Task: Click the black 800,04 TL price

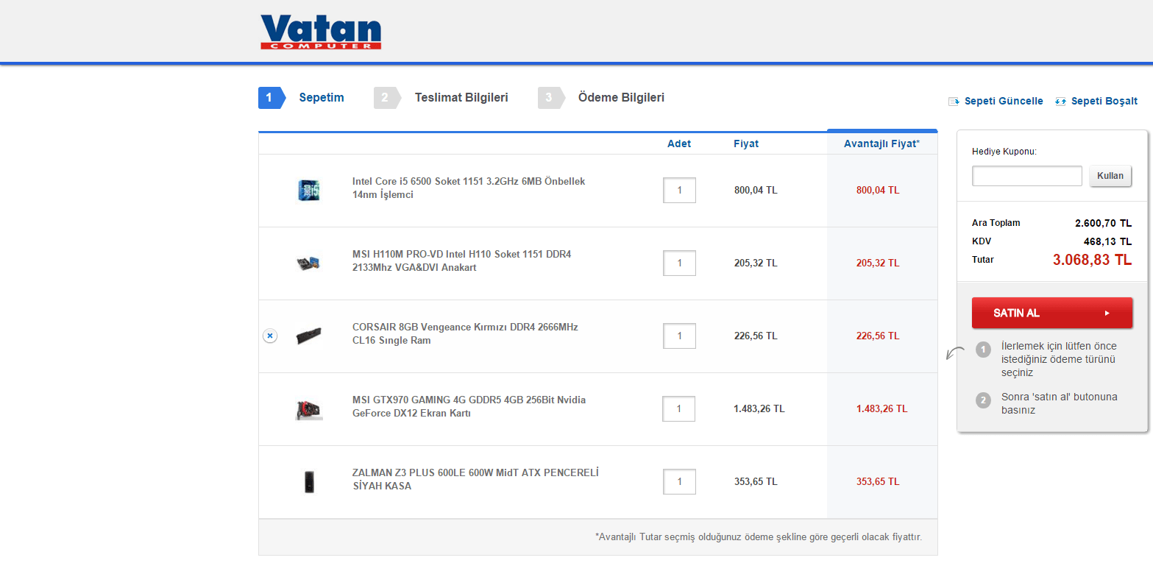Action: pyautogui.click(x=756, y=190)
